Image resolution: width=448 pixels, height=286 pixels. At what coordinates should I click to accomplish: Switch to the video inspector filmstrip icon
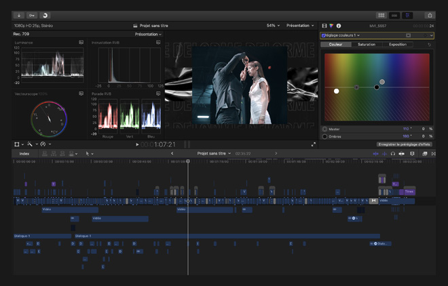[324, 26]
